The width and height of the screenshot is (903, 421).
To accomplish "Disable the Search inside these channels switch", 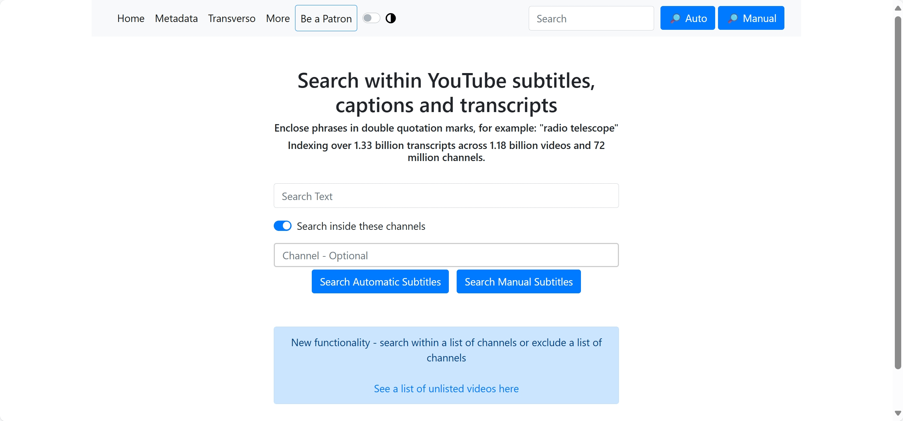I will tap(283, 226).
